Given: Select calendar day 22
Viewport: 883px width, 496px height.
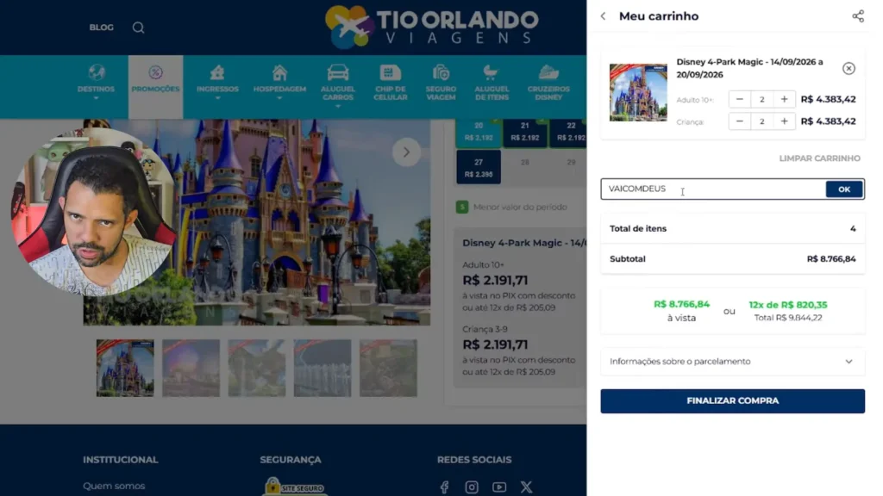Looking at the screenshot, I should pos(569,132).
